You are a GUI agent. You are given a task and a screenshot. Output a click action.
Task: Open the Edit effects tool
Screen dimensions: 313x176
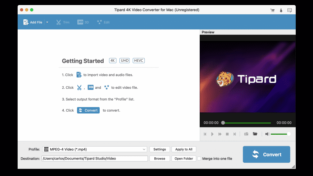103,22
